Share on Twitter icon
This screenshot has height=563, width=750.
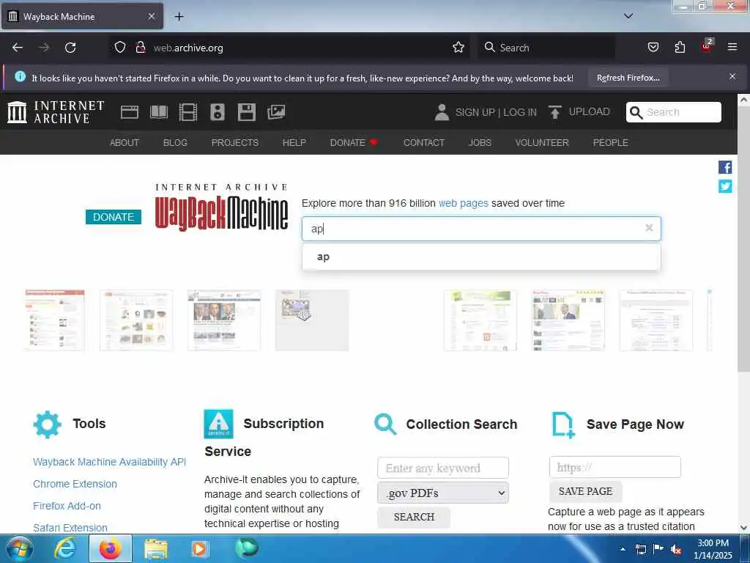pos(725,186)
